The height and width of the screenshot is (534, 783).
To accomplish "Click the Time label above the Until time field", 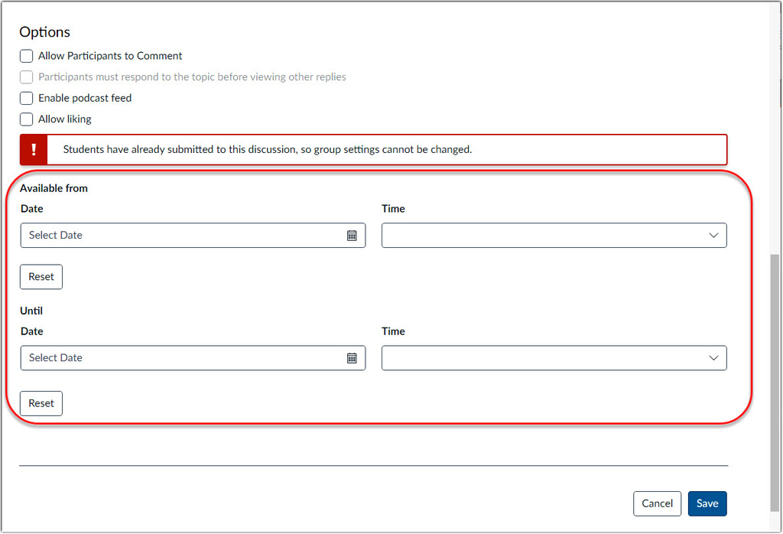I will [x=393, y=331].
